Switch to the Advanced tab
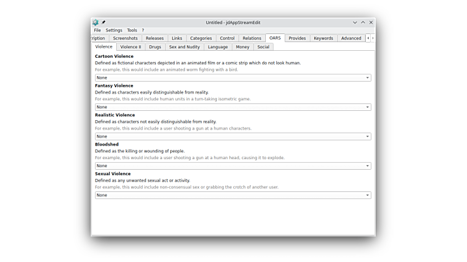467x262 pixels. coord(351,38)
